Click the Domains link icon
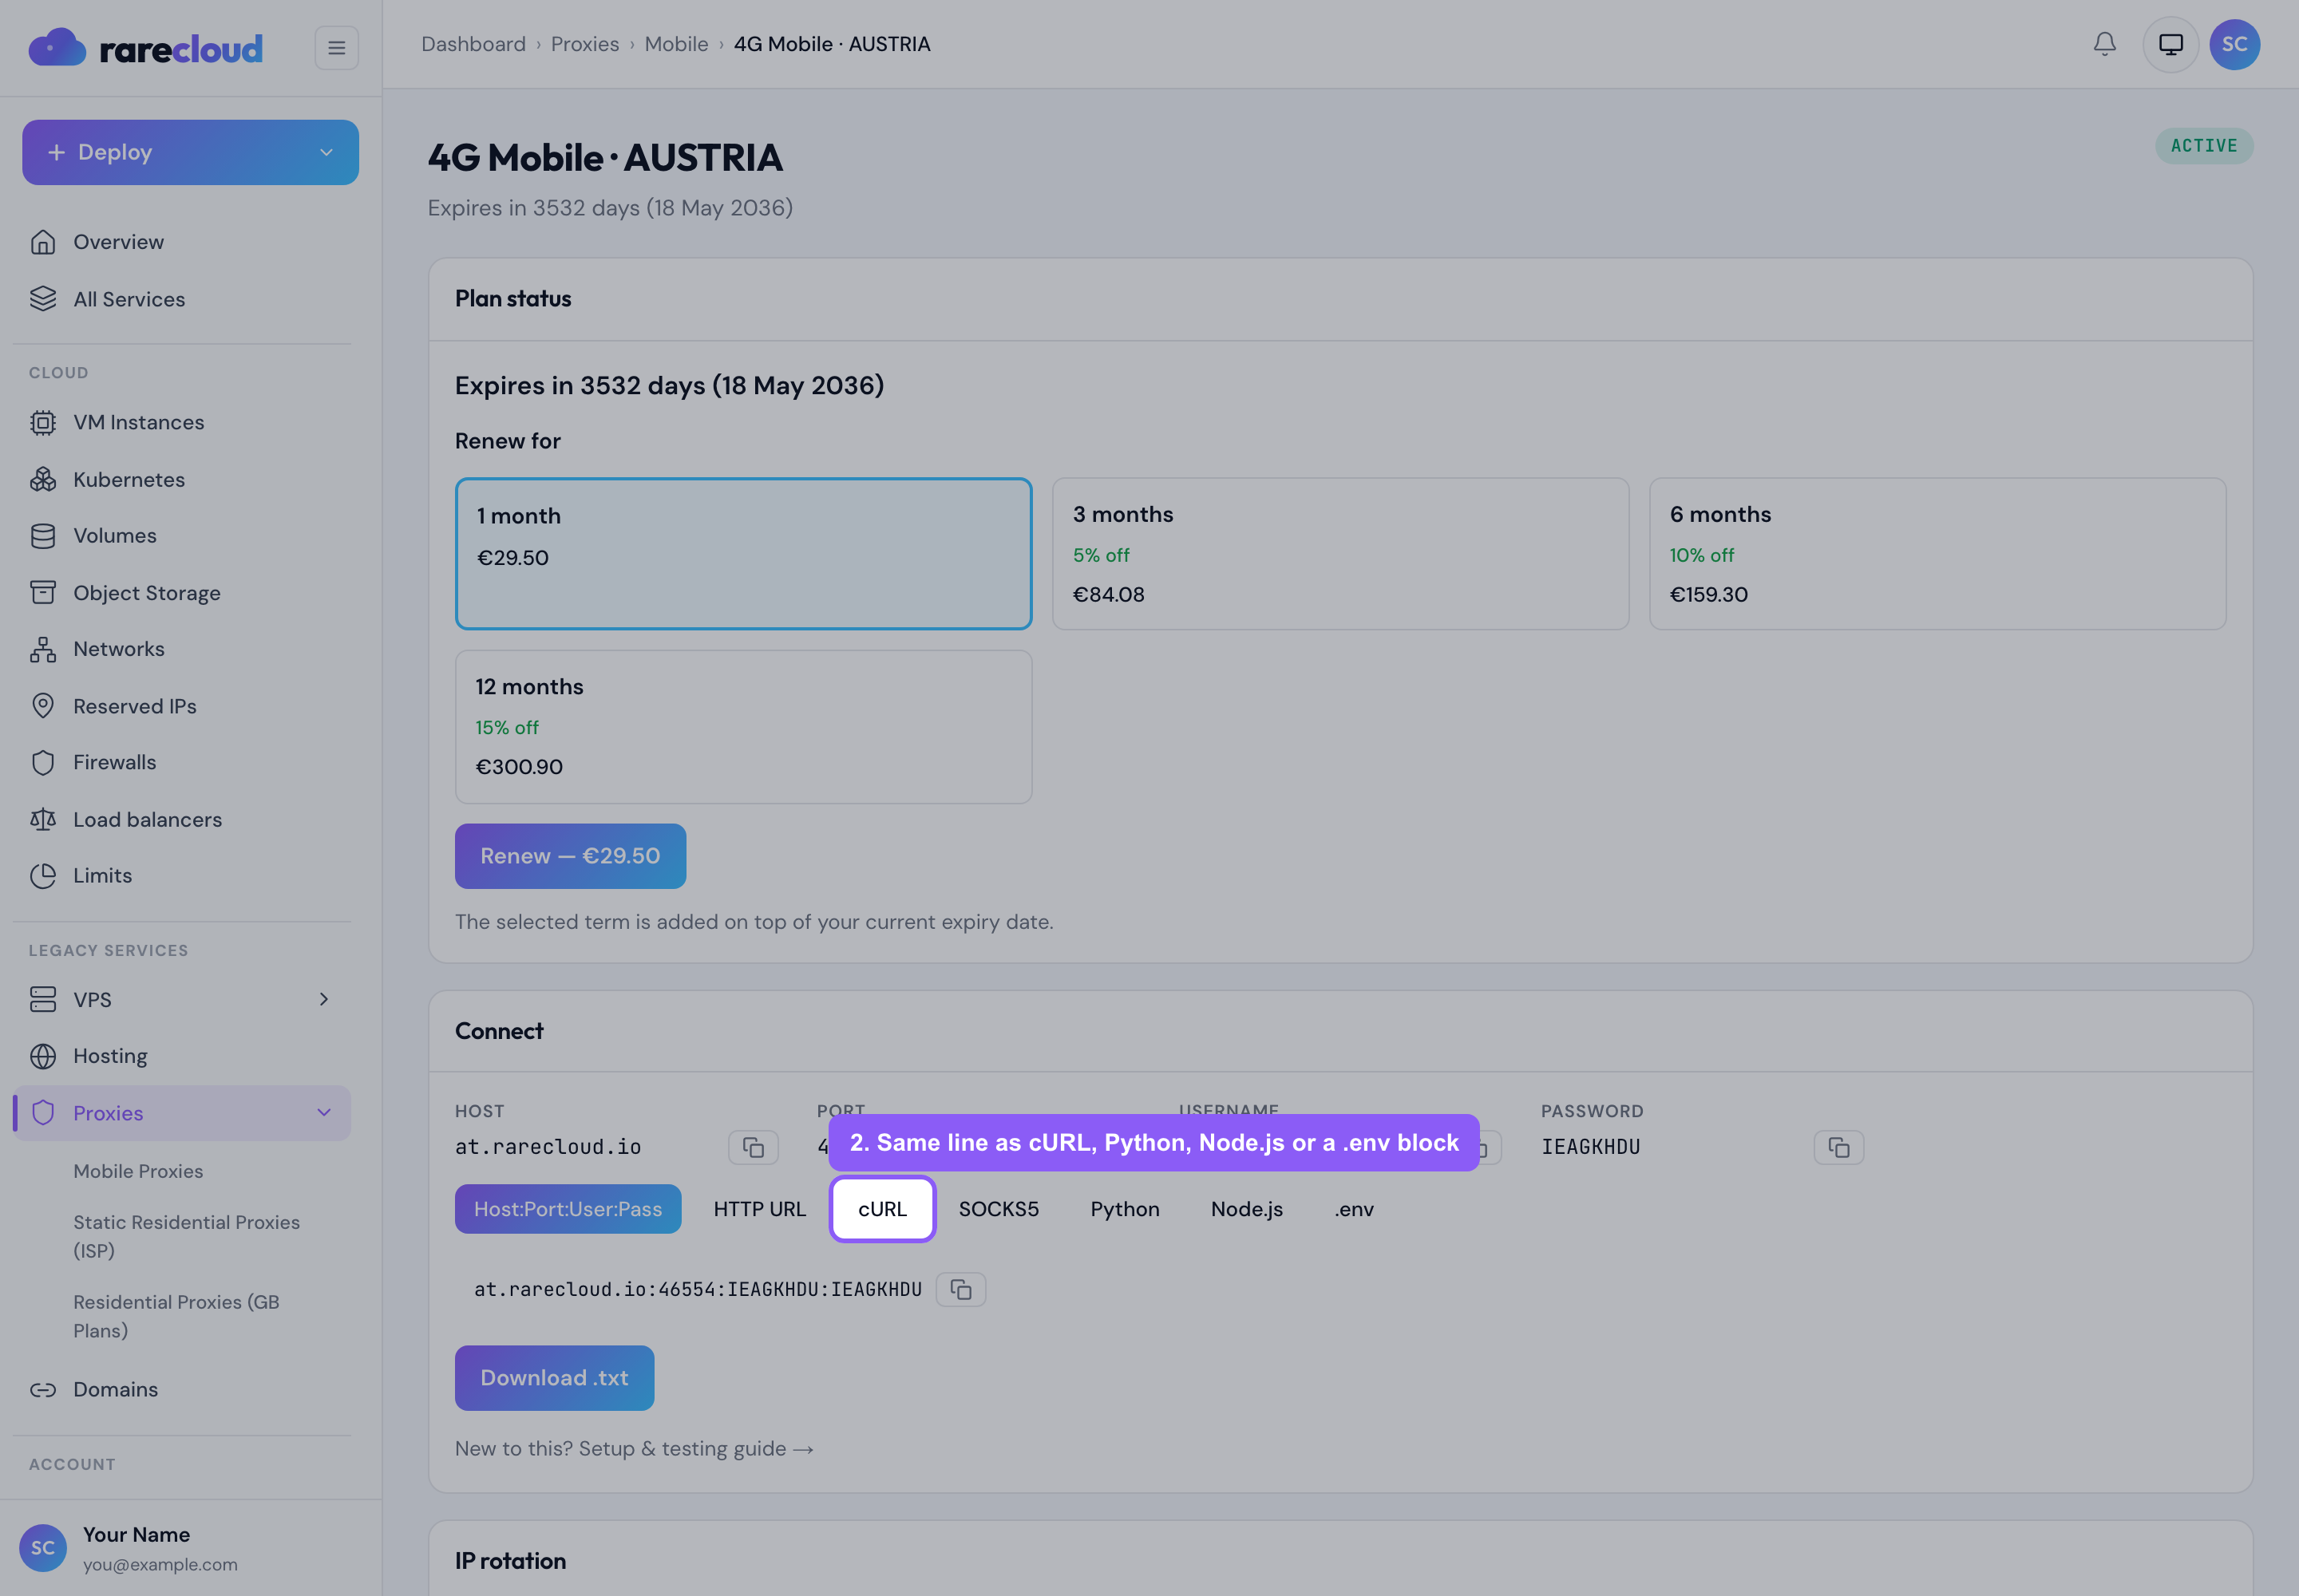 (43, 1389)
